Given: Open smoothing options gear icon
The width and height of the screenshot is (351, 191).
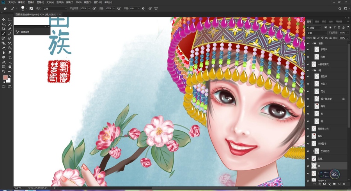Looking at the screenshot, I should pyautogui.click(x=143, y=9).
